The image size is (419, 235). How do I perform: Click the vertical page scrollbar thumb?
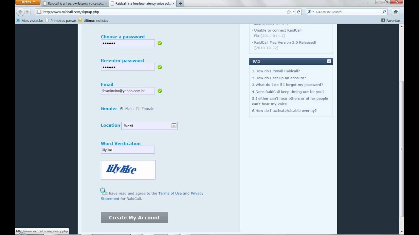point(402,149)
